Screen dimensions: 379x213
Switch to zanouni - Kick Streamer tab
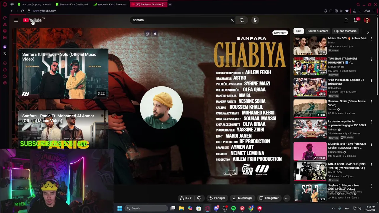point(110,4)
